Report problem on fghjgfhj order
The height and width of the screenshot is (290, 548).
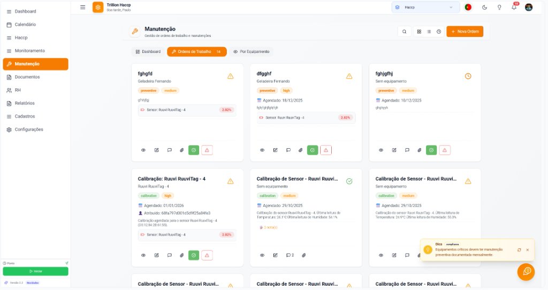click(445, 150)
